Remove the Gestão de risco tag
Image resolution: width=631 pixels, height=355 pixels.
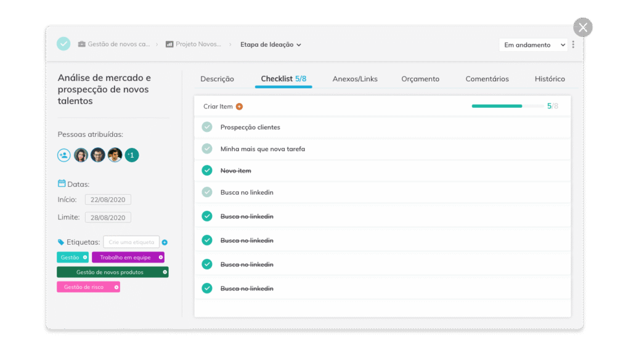click(x=116, y=287)
